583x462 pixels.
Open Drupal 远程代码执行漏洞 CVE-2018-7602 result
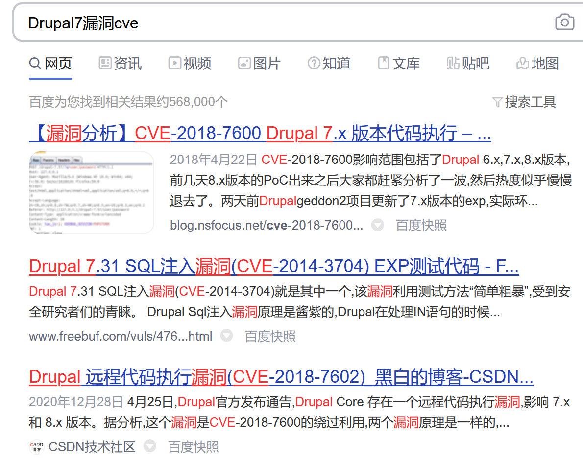tap(281, 377)
